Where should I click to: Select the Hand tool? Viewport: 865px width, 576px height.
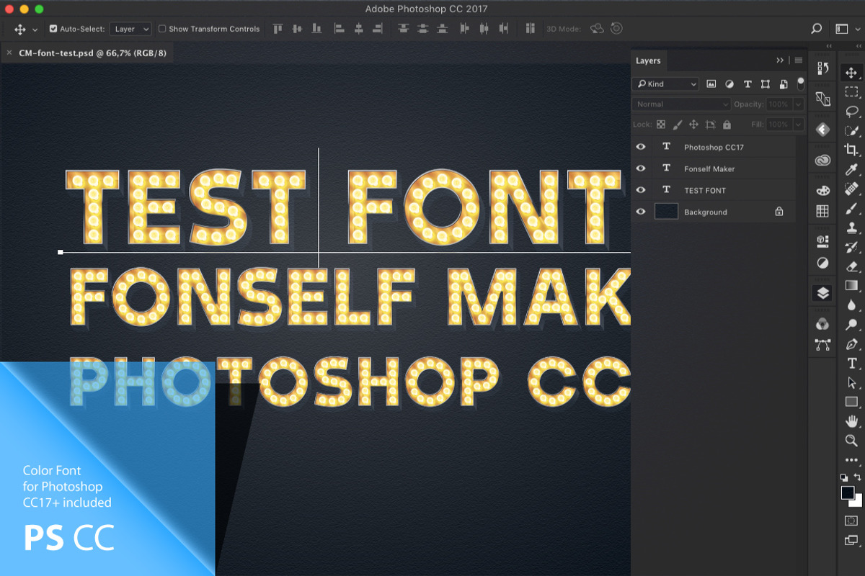click(851, 421)
